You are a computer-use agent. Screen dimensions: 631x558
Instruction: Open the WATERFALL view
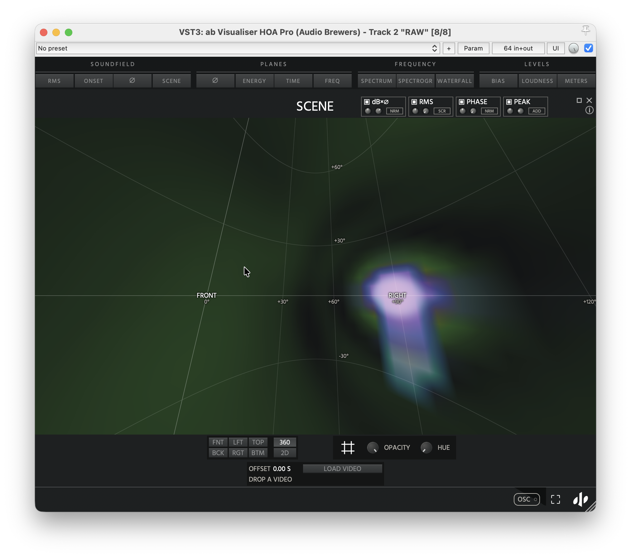click(x=455, y=81)
